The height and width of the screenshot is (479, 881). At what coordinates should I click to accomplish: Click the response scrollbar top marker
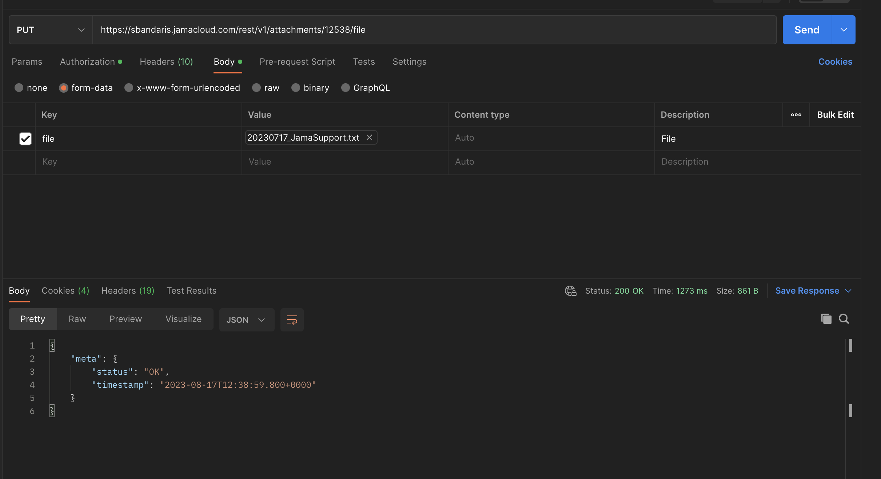coord(850,345)
